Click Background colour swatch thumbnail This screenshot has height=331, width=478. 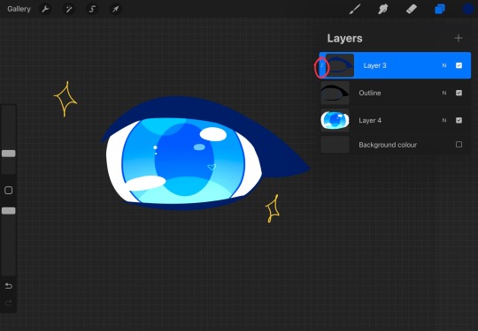335,145
